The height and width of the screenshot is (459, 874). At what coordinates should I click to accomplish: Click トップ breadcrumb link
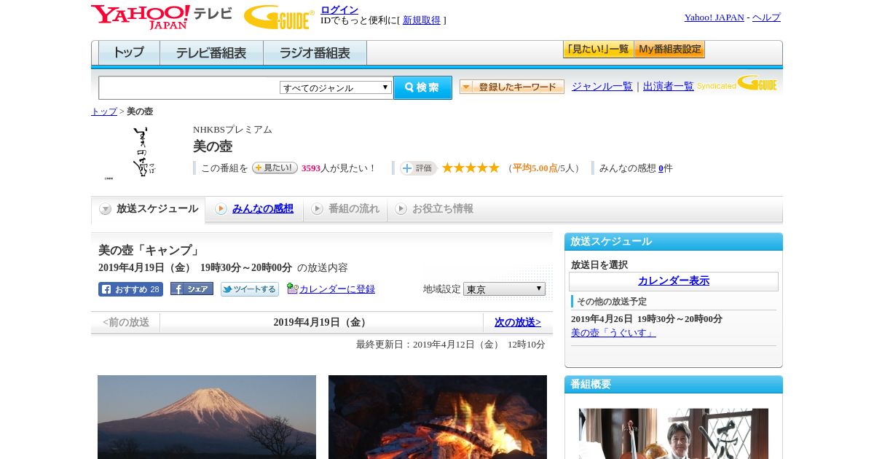pyautogui.click(x=104, y=111)
